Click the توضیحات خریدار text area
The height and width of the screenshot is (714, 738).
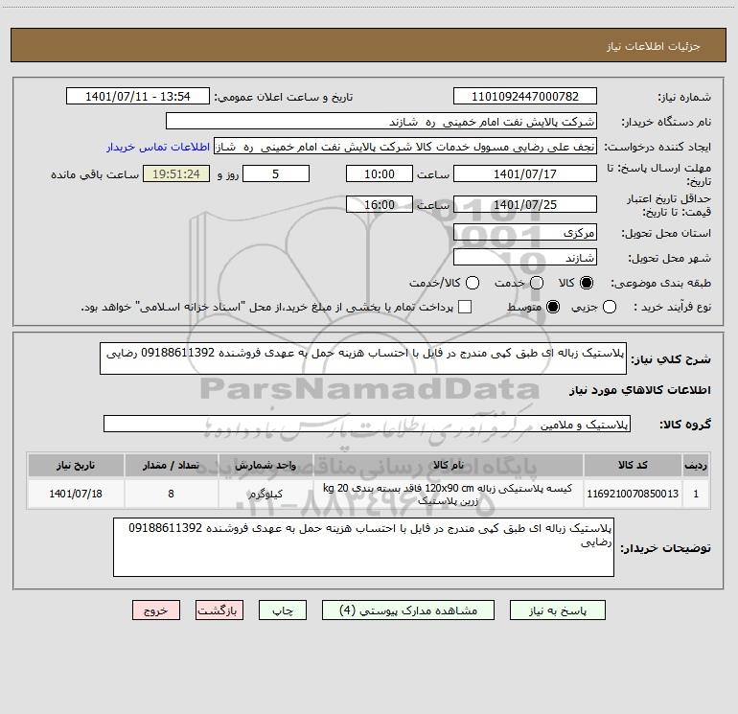pyautogui.click(x=363, y=549)
